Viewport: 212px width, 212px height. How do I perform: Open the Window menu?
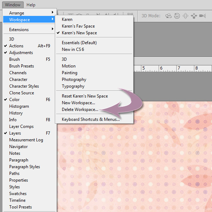point(13,5)
